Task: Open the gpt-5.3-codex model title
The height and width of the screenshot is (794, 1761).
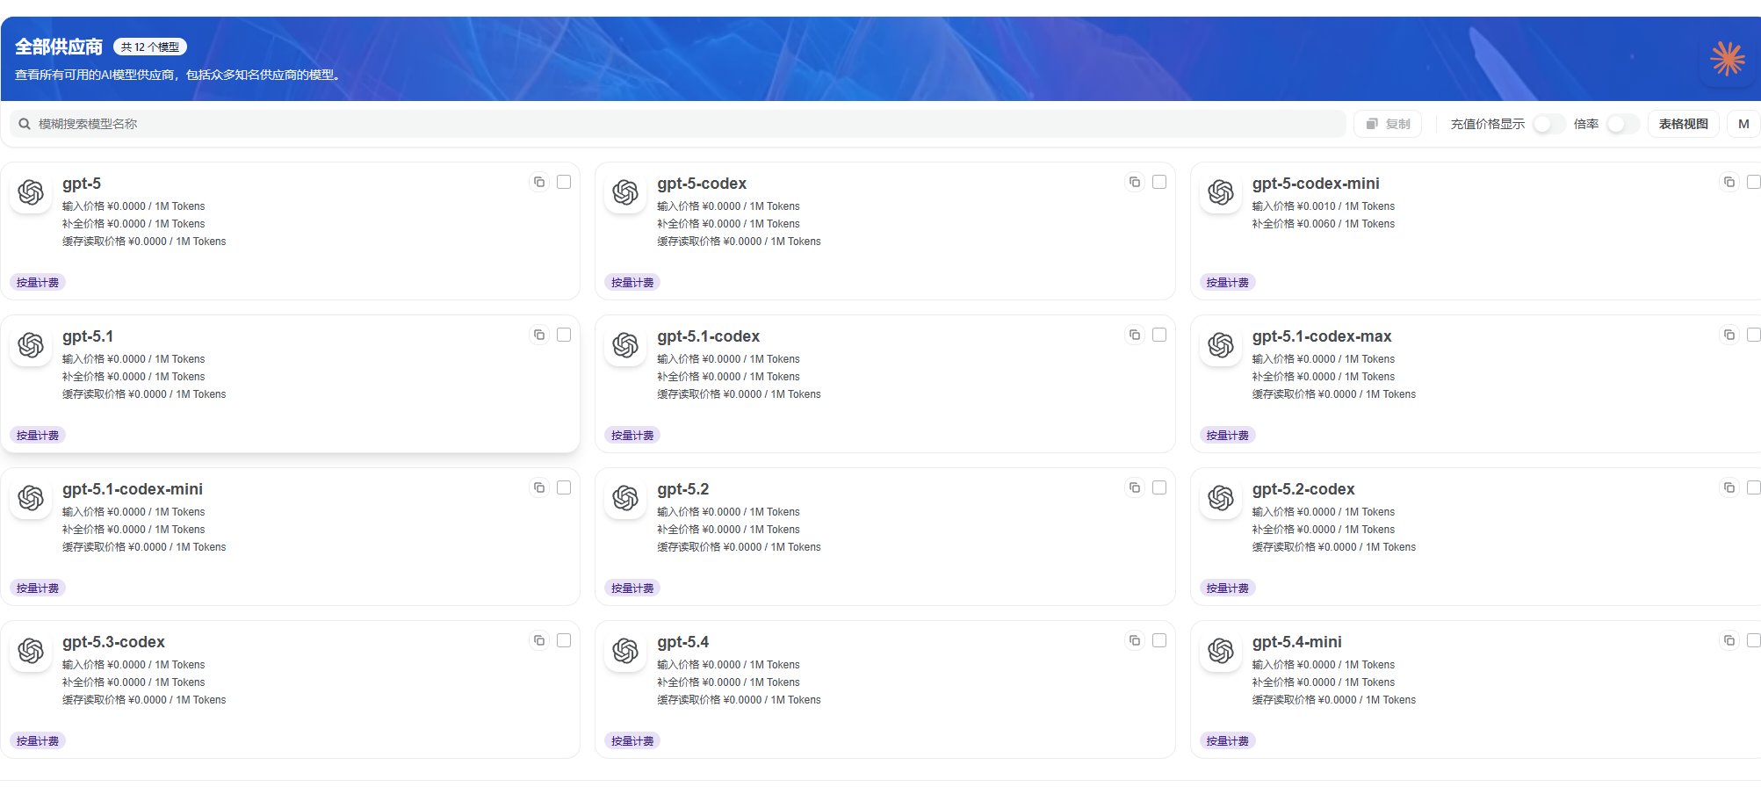Action: [x=113, y=642]
